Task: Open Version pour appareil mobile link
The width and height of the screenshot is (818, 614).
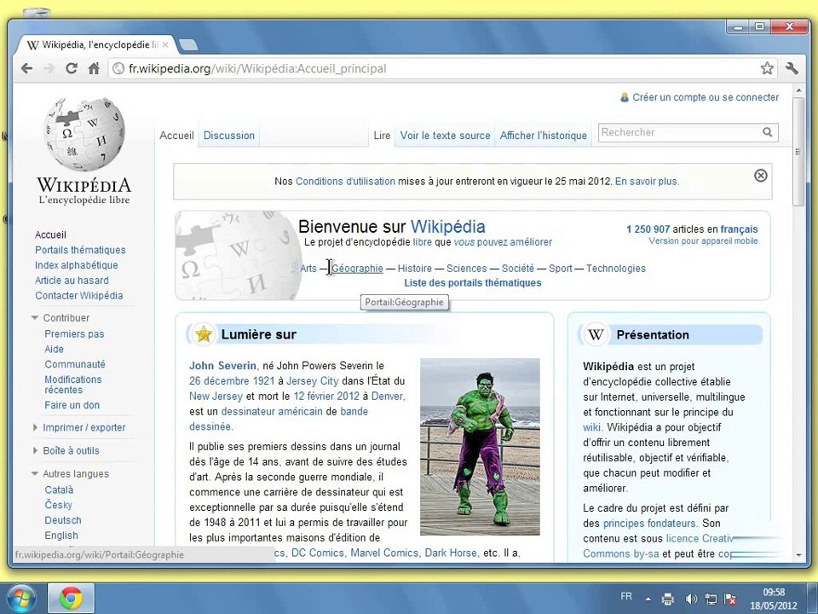Action: pyautogui.click(x=703, y=240)
